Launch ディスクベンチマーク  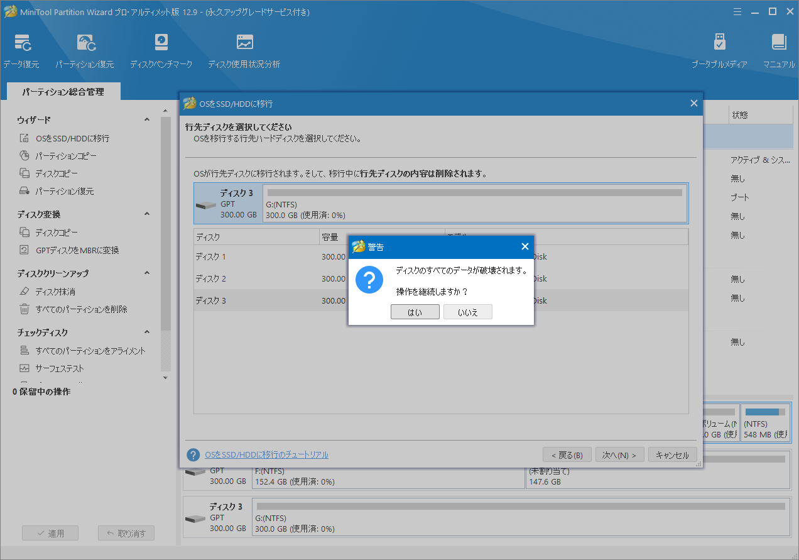161,52
